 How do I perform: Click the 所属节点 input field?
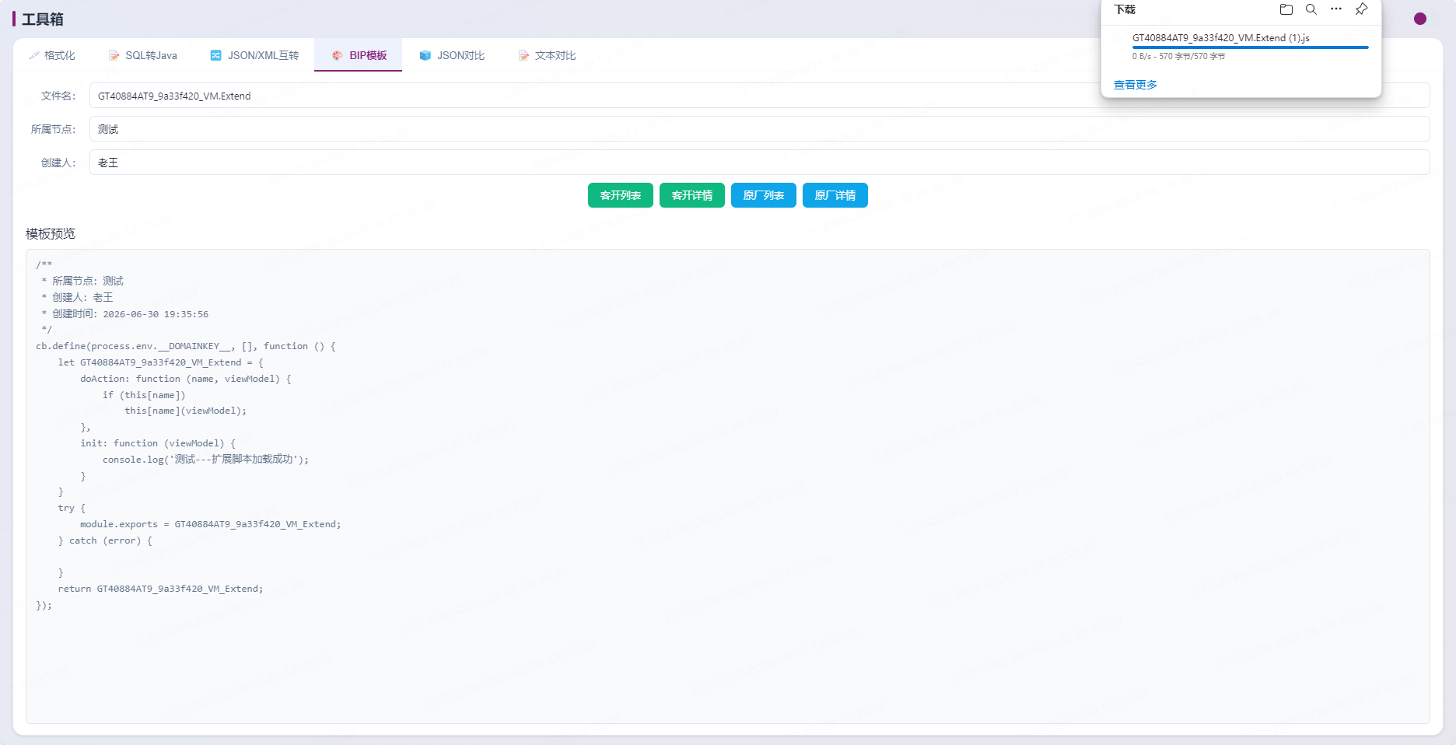(x=759, y=129)
